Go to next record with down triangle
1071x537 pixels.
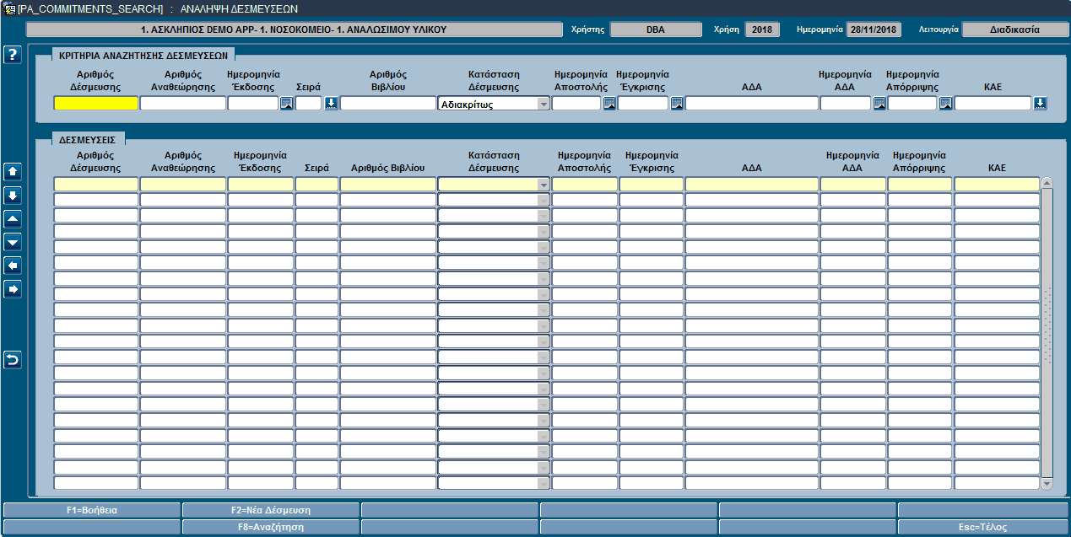point(13,242)
